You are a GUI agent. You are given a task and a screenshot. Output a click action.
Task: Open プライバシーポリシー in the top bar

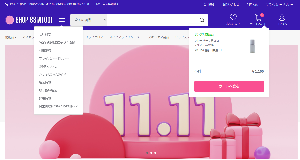coord(280,4)
